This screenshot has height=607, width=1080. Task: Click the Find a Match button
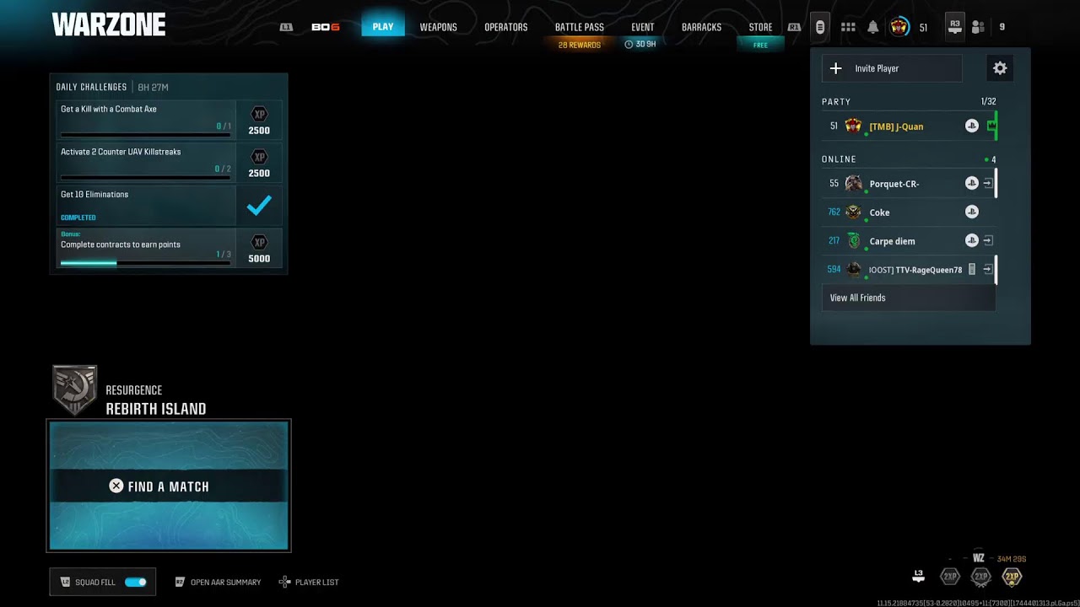(169, 486)
